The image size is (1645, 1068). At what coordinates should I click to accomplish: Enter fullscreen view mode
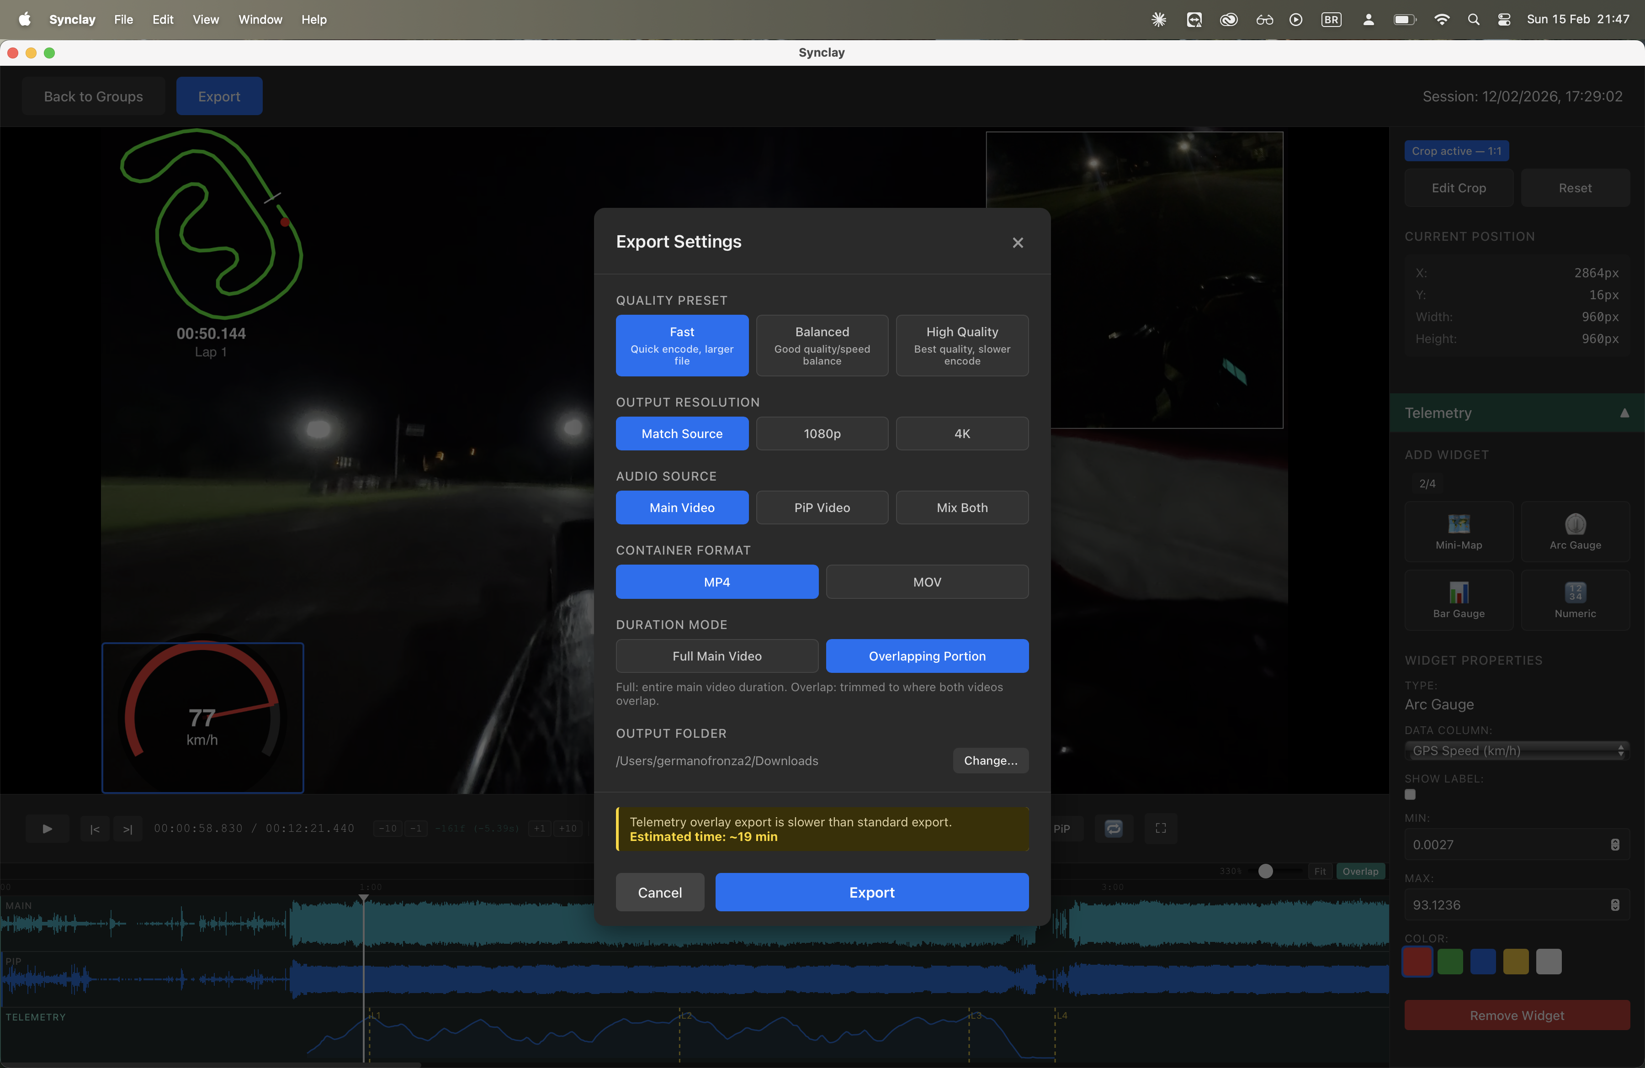pyautogui.click(x=1161, y=828)
